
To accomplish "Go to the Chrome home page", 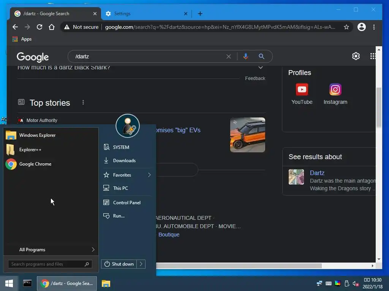I will tap(52, 27).
